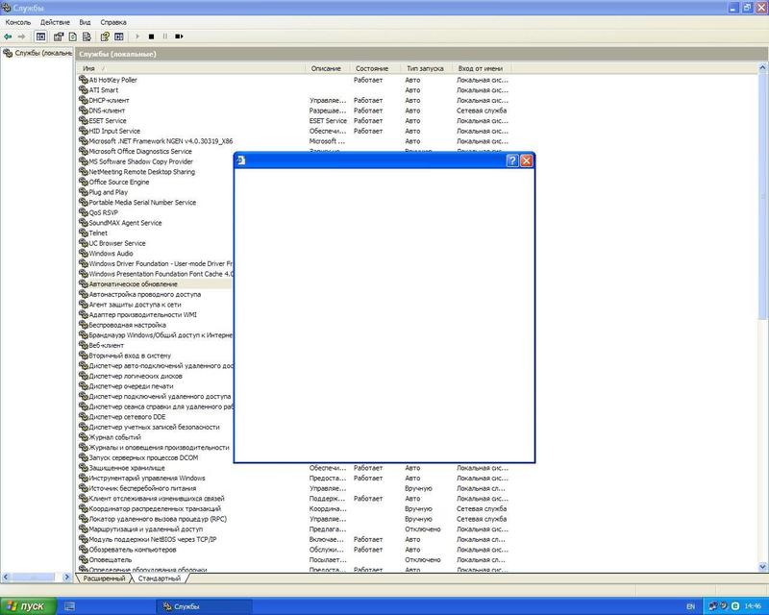Click the Back arrow in the toolbar
This screenshot has width=769, height=615.
pyautogui.click(x=8, y=37)
